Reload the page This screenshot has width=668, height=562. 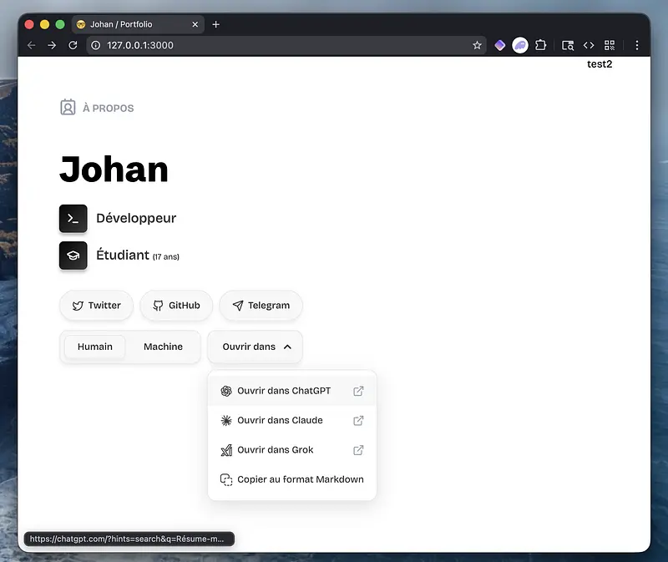click(x=73, y=45)
